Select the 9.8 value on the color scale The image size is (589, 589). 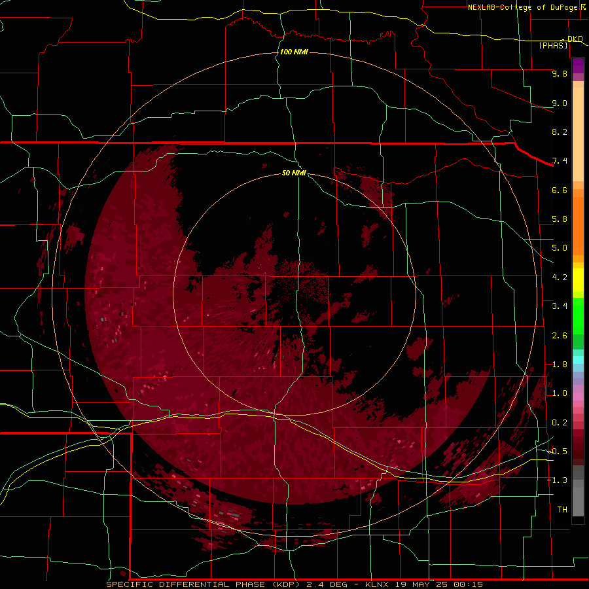coord(560,73)
